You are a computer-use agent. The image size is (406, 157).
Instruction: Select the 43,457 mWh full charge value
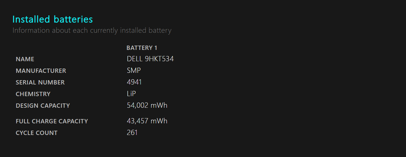pos(147,121)
